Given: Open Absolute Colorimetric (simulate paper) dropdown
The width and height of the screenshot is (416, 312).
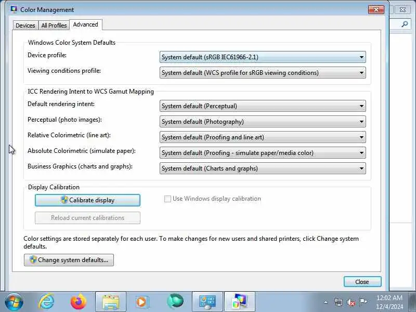Looking at the screenshot, I should click(x=263, y=153).
